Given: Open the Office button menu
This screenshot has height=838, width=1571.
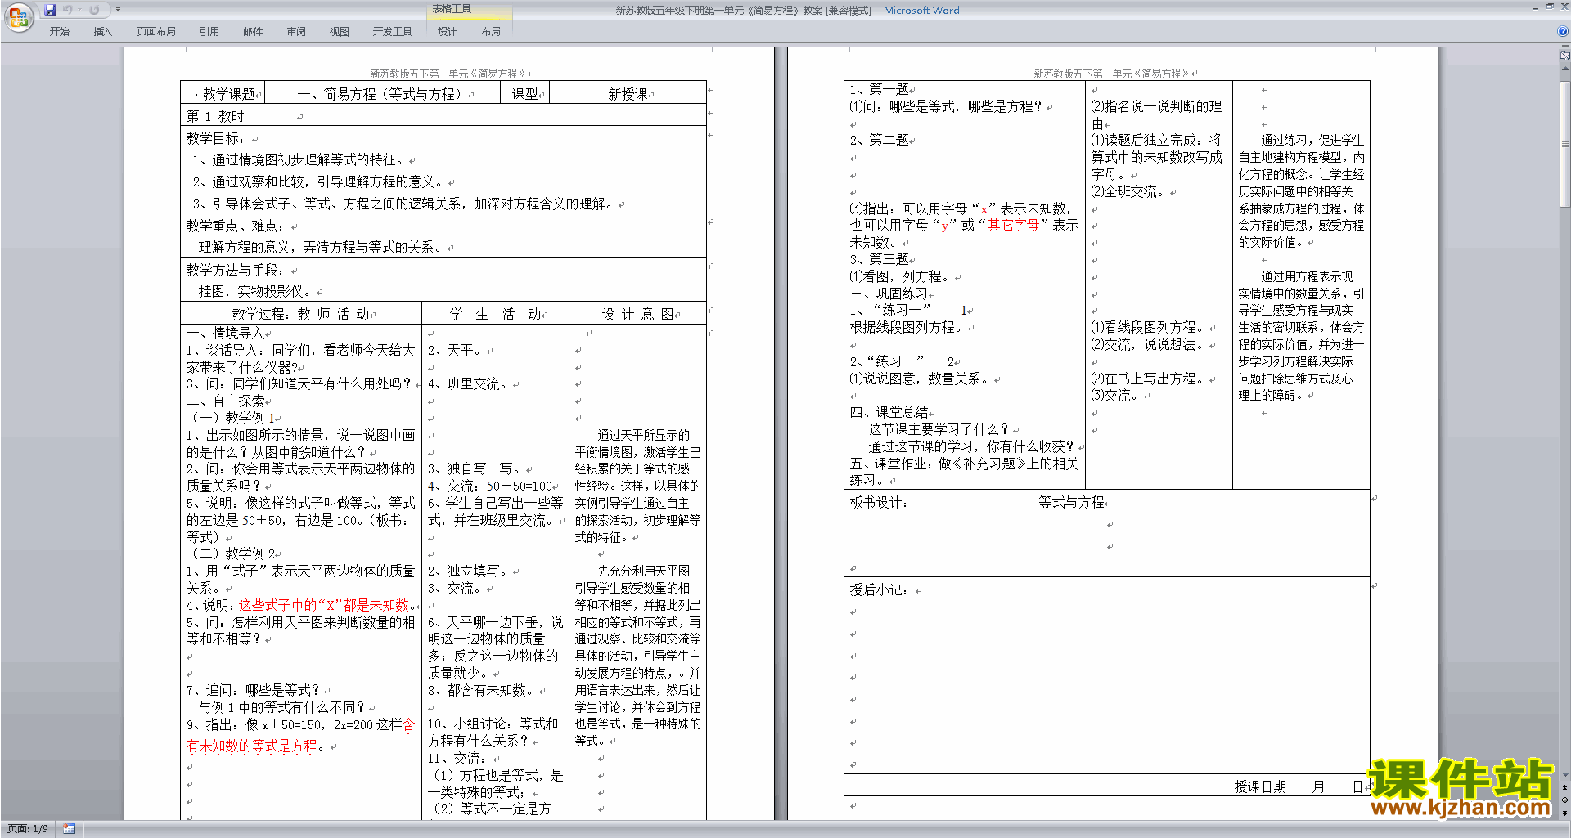Looking at the screenshot, I should [x=18, y=16].
